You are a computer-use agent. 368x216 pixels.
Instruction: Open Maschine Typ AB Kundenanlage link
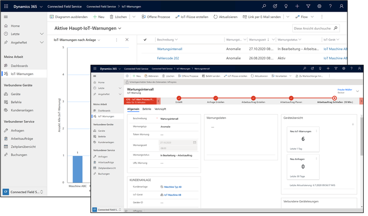[173, 187]
